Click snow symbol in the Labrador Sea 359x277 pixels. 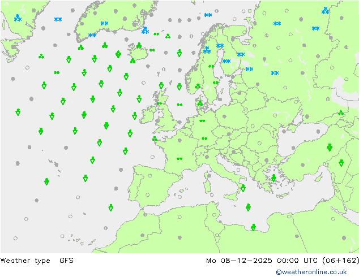pyautogui.click(x=58, y=19)
